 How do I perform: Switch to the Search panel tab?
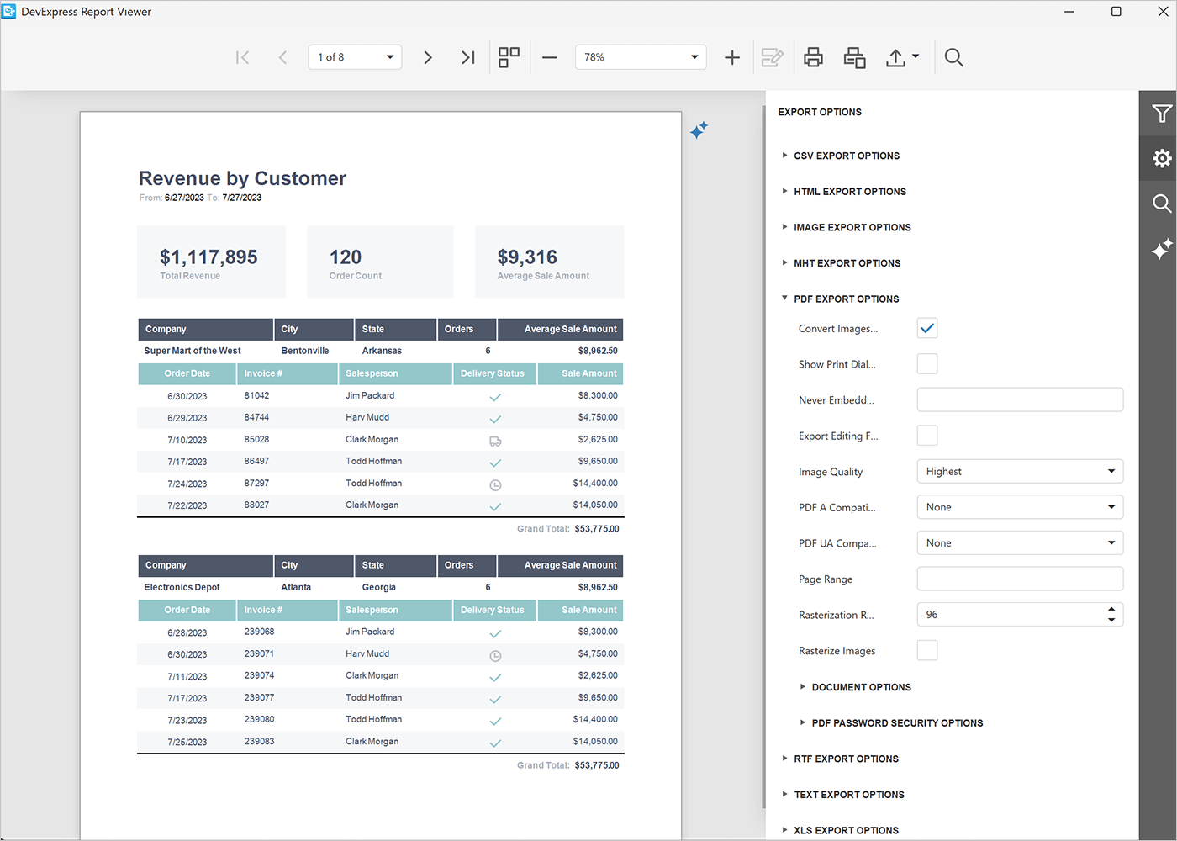[1162, 203]
